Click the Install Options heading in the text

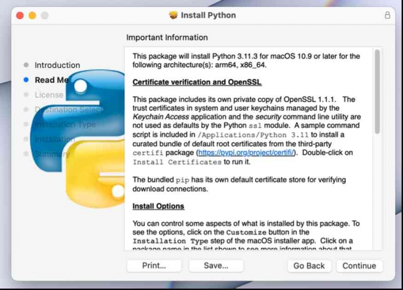coord(158,206)
